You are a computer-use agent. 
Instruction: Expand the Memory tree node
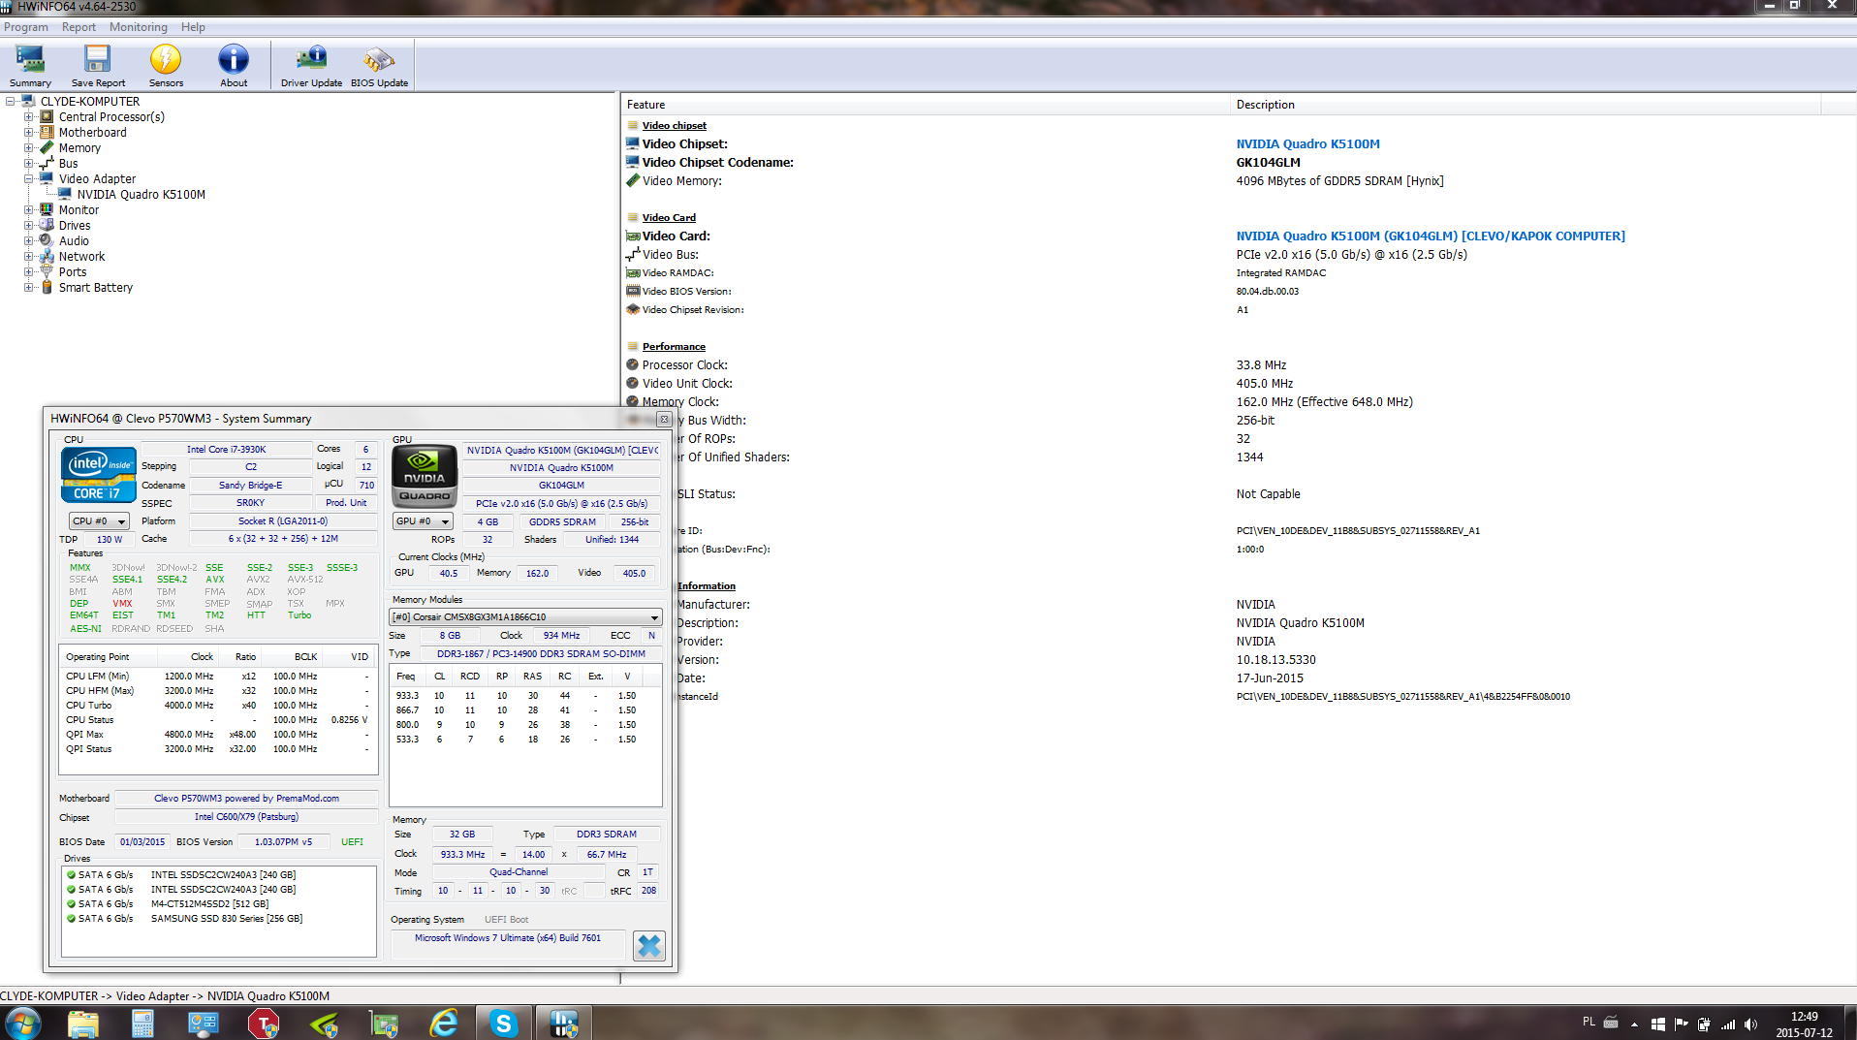[29, 147]
